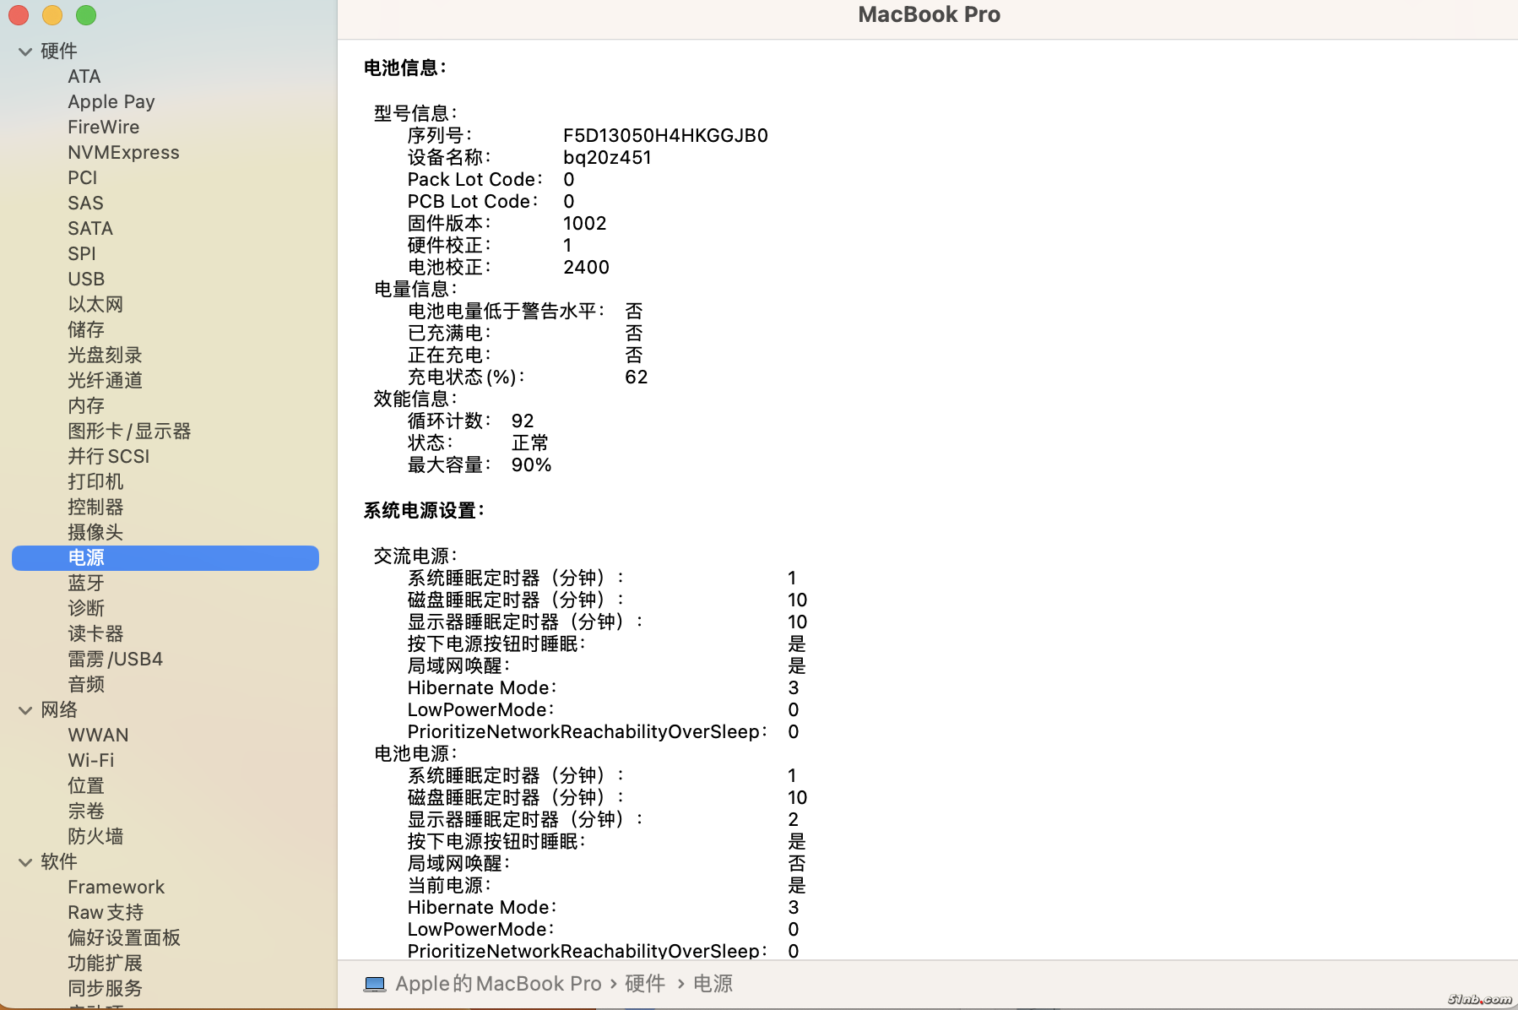Viewport: 1518px width, 1010px height.
Task: Click the battery serial number value
Action: pos(665,135)
